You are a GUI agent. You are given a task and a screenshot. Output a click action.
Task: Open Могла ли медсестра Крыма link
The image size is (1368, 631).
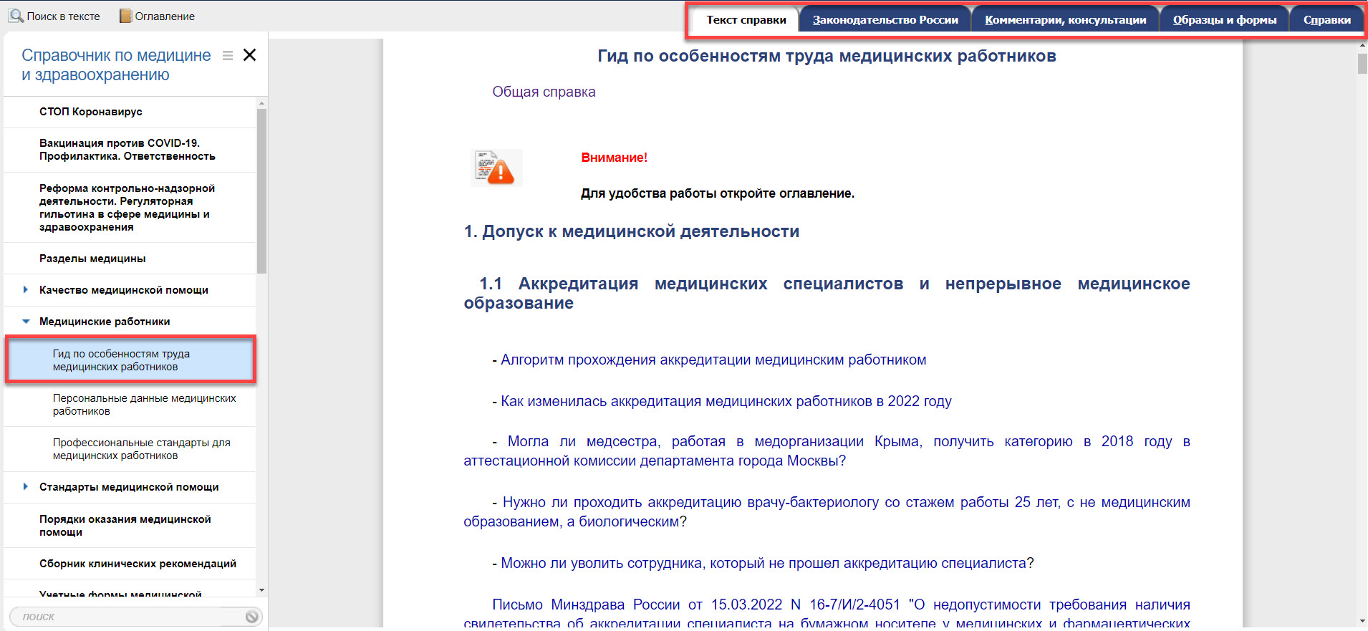827,451
